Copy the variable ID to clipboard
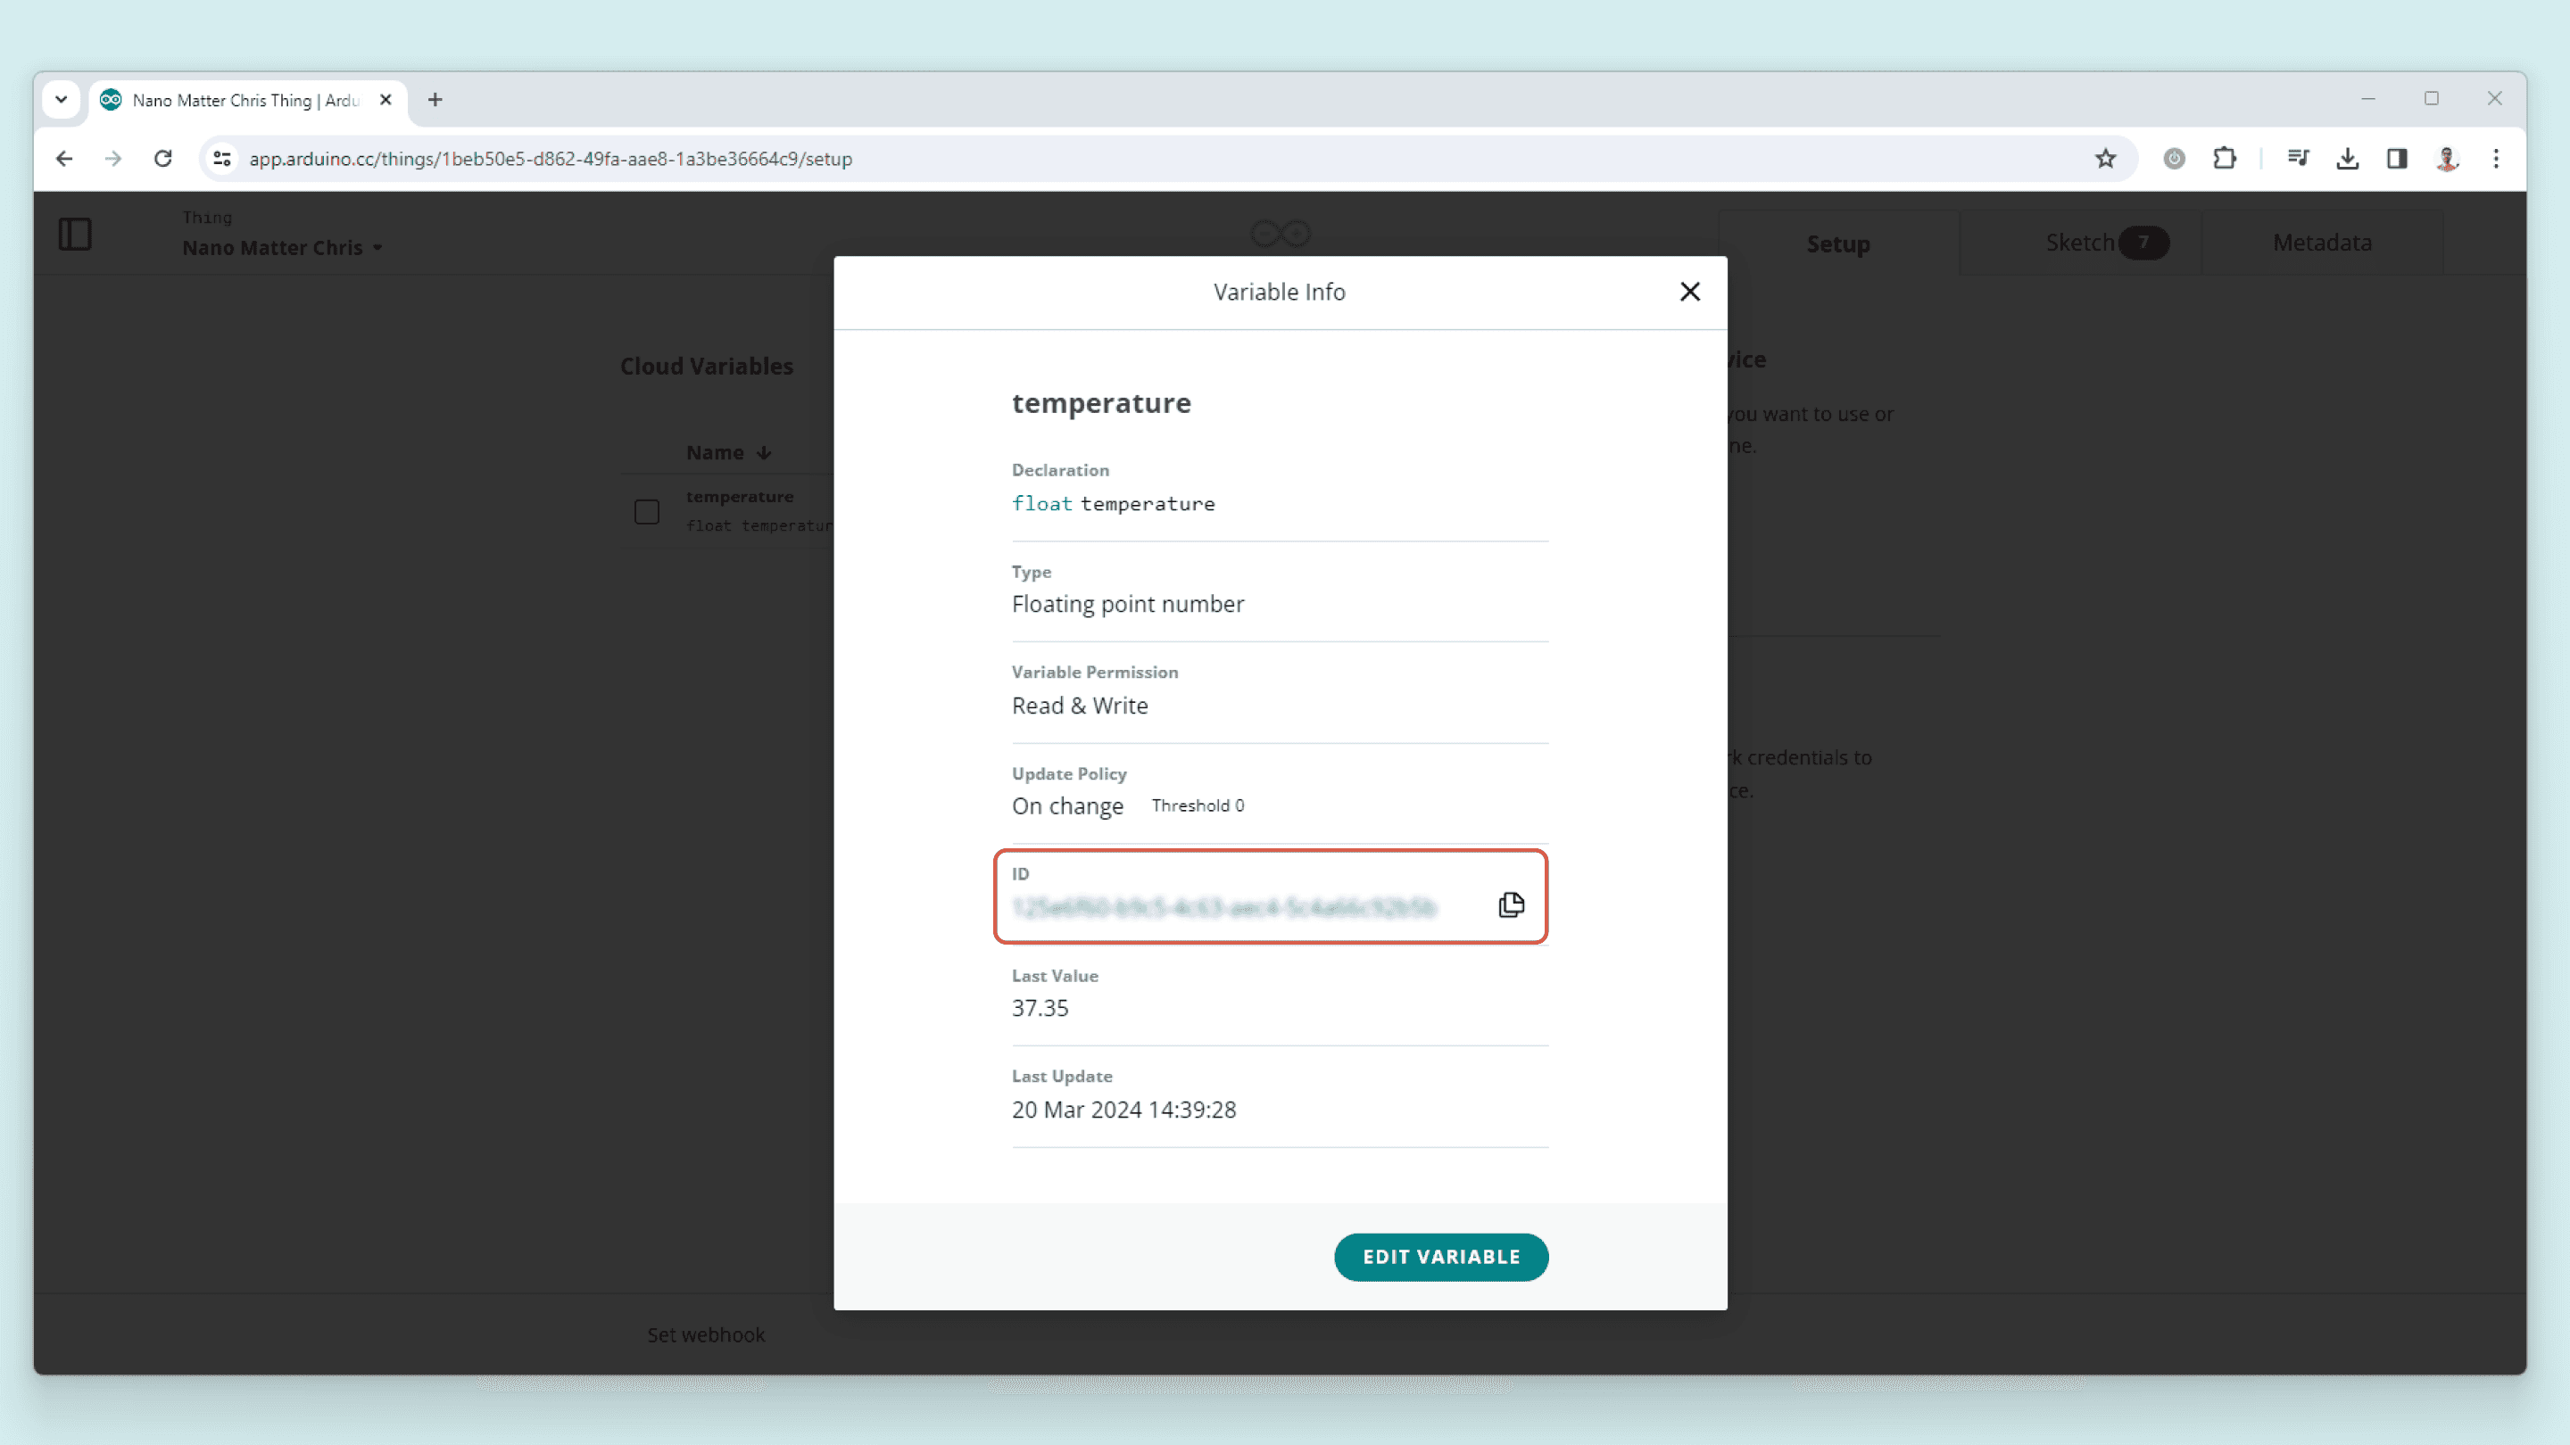 [x=1512, y=904]
